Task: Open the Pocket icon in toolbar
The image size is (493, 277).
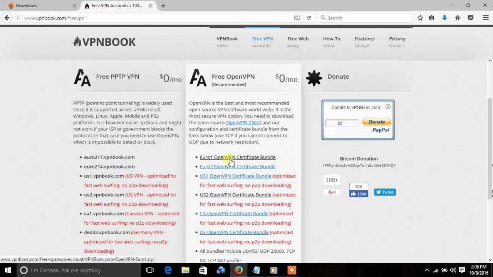Action: click(x=471, y=18)
